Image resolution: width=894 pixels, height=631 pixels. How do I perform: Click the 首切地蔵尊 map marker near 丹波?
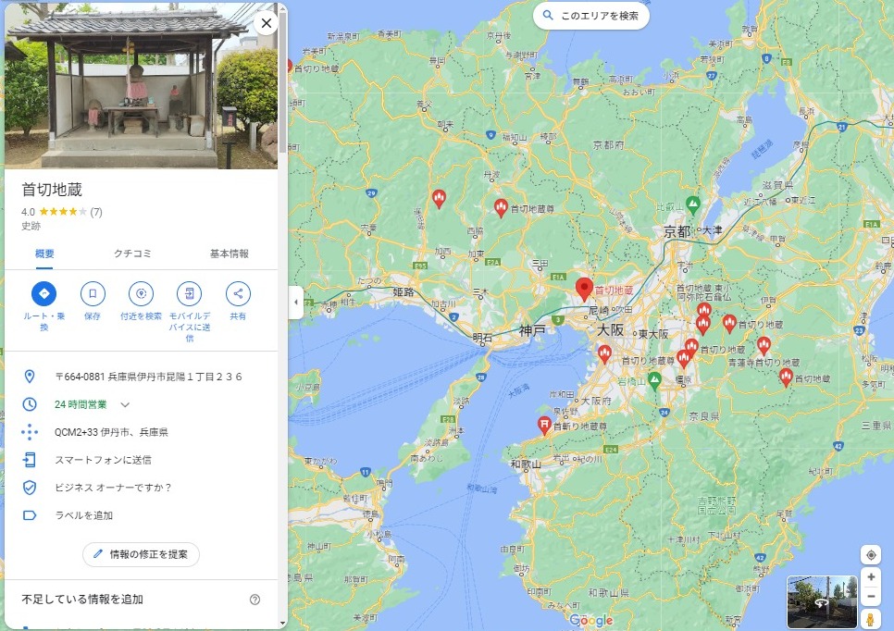501,208
